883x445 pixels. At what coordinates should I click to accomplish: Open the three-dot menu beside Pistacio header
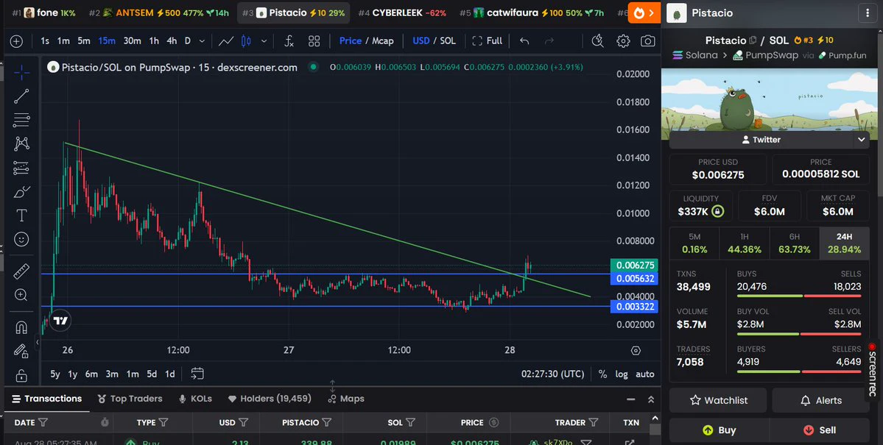pos(868,13)
